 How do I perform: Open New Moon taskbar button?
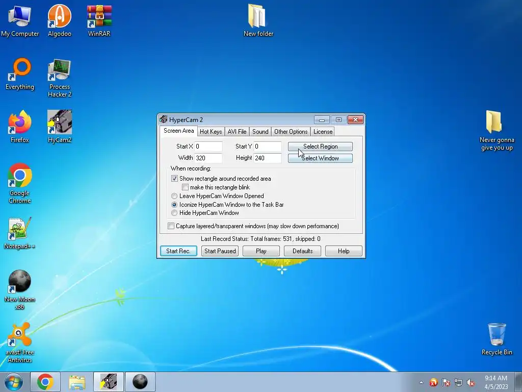click(140, 382)
